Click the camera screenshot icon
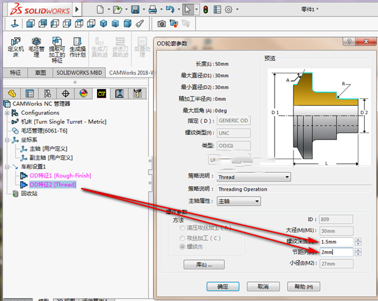 [162, 23]
